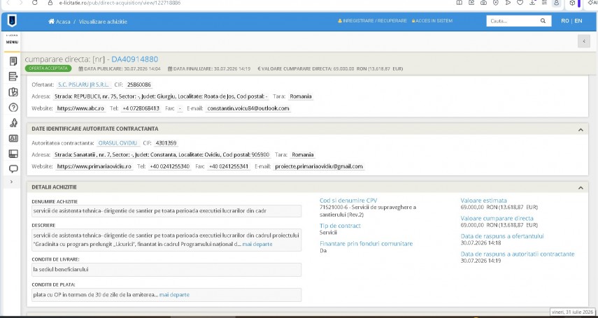Open the MENIU menu button
Screen dimensions: 598x318
[x=12, y=42]
